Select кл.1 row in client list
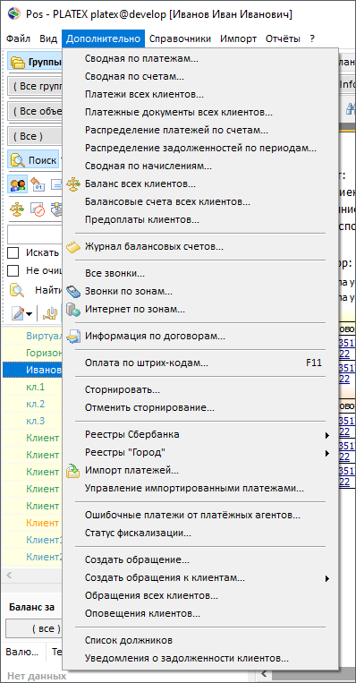356x683 pixels. tap(32, 388)
